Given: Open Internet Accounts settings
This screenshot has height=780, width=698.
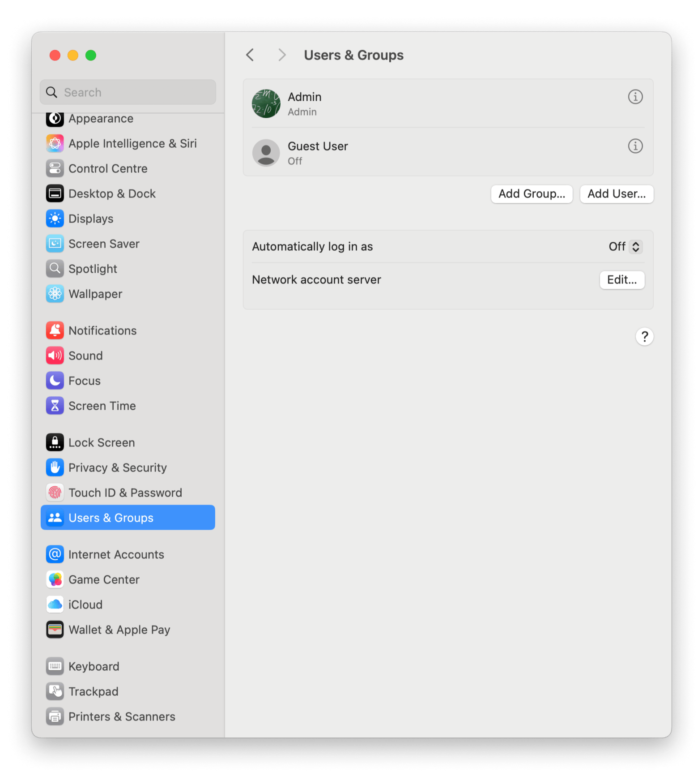Looking at the screenshot, I should tap(116, 554).
